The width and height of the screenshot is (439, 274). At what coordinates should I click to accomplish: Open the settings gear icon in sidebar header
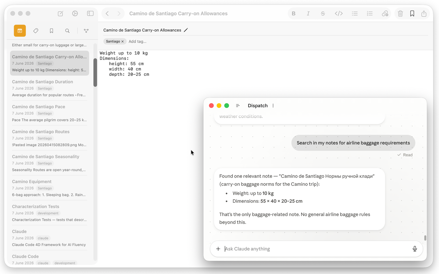(75, 14)
